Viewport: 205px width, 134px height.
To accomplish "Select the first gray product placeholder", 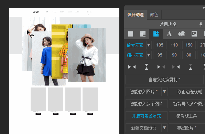I will [x=38, y=99].
